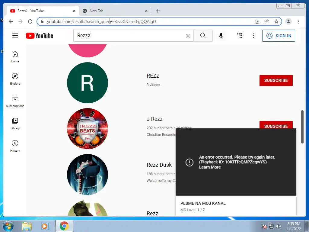Click Learn More in the error player
Image resolution: width=309 pixels, height=232 pixels.
click(x=210, y=167)
